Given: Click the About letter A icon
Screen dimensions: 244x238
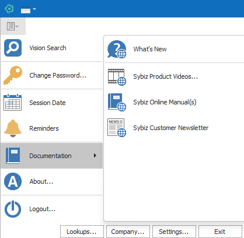Looking at the screenshot, I should point(13,181).
